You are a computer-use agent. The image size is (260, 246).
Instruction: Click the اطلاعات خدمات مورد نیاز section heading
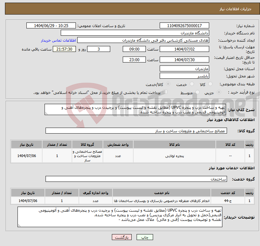pos(232,168)
